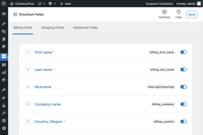
Task: Open Products archive icon in sidebar
Action: [x=4, y=65]
